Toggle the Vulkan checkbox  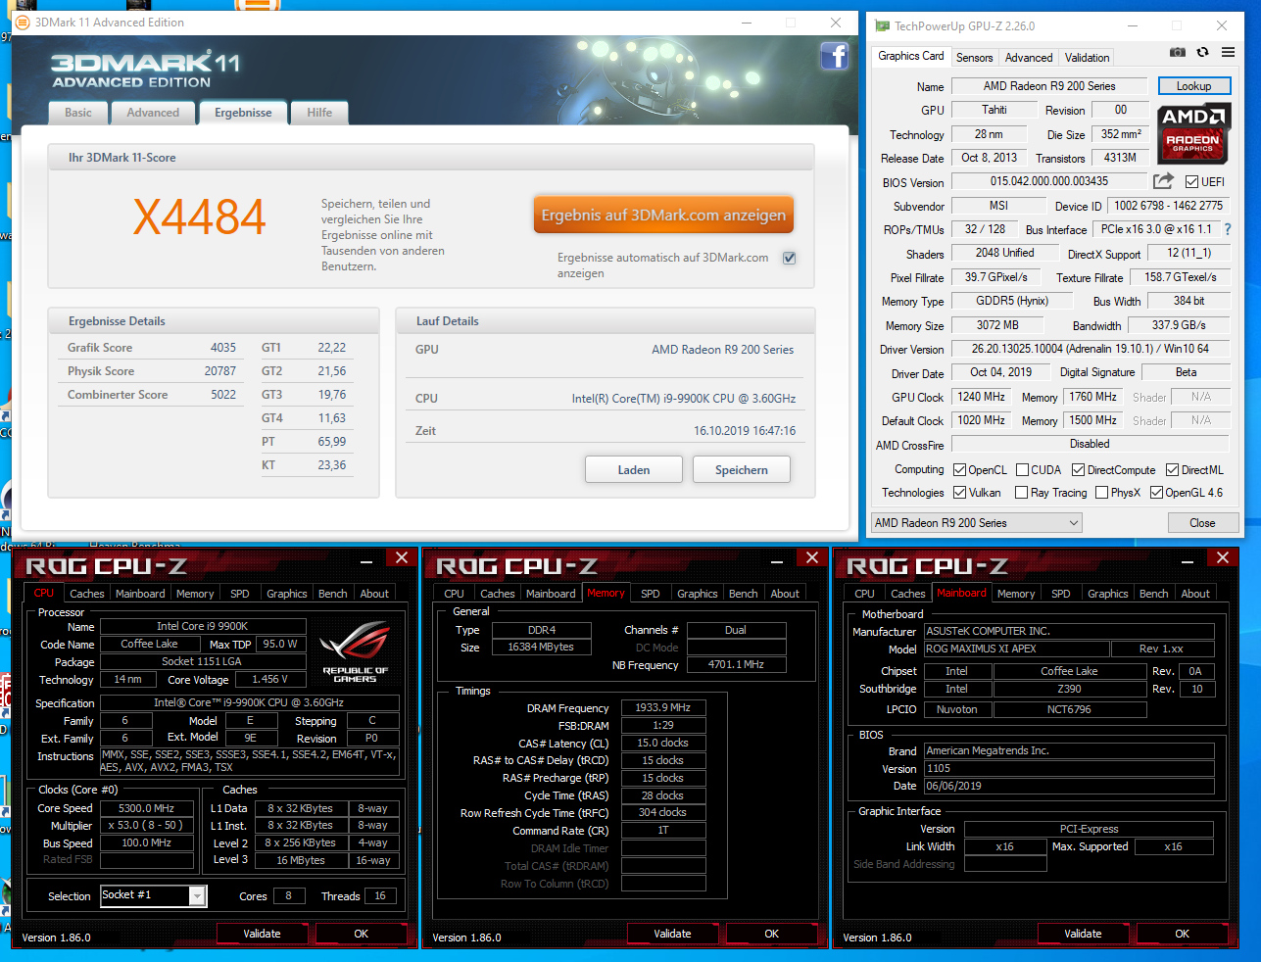pyautogui.click(x=959, y=493)
